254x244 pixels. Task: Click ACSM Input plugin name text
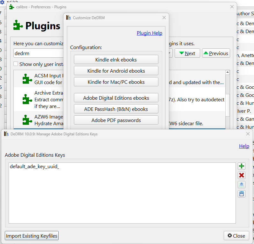click(49, 76)
